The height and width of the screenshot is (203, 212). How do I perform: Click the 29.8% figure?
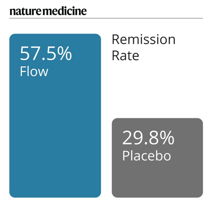click(x=148, y=138)
